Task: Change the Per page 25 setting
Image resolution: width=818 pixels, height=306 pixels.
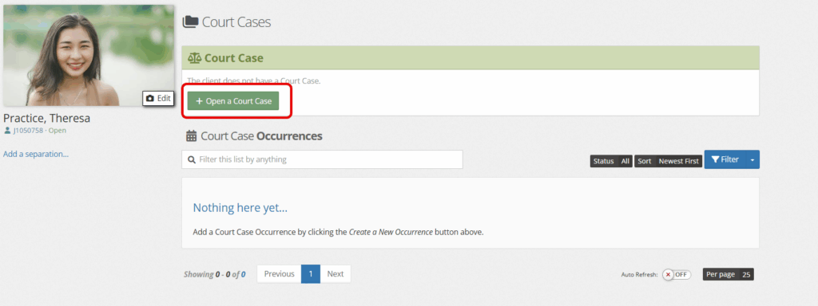Action: 729,274
